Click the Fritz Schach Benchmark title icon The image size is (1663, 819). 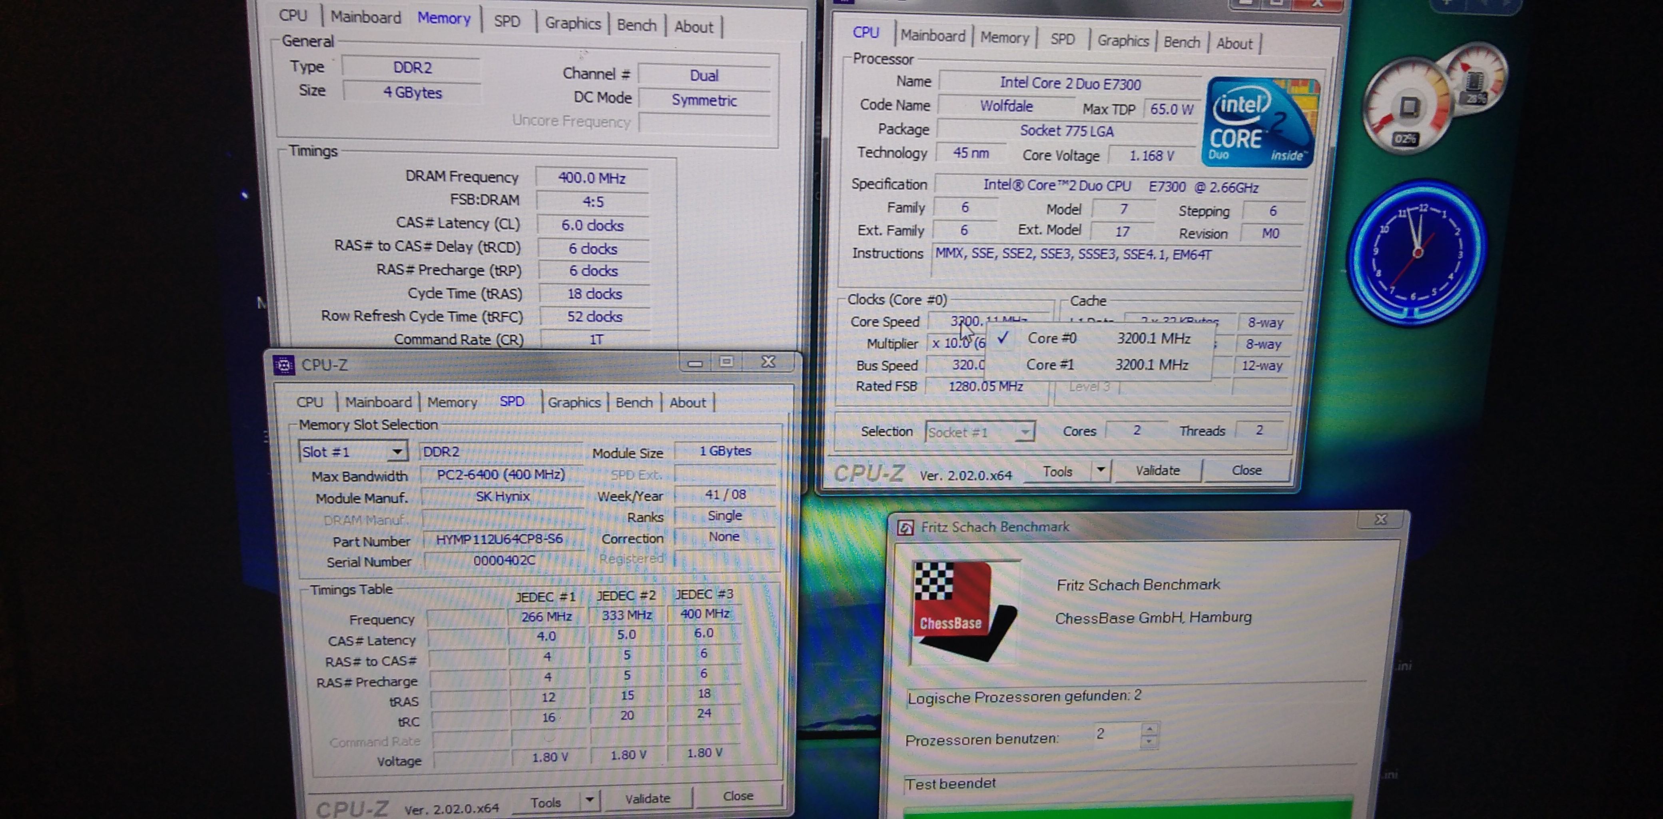coord(905,528)
